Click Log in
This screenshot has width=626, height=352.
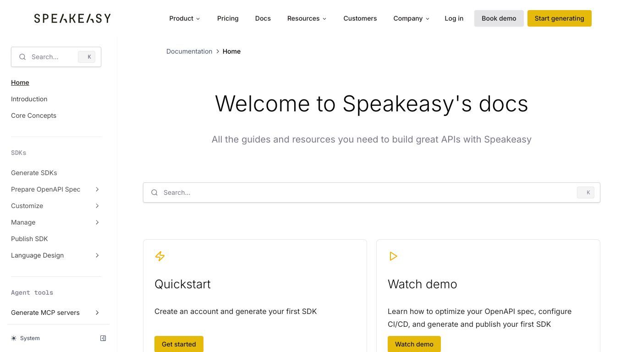454,18
